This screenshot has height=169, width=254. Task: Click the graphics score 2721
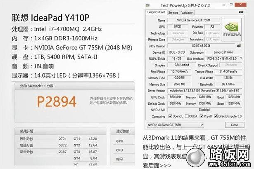click(62, 139)
